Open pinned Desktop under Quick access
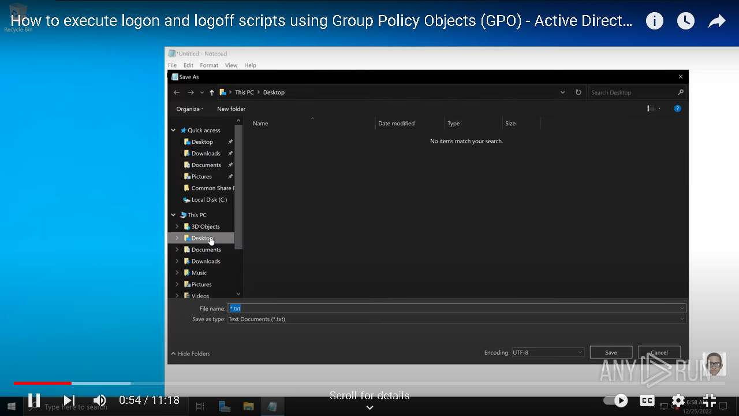 (202, 142)
